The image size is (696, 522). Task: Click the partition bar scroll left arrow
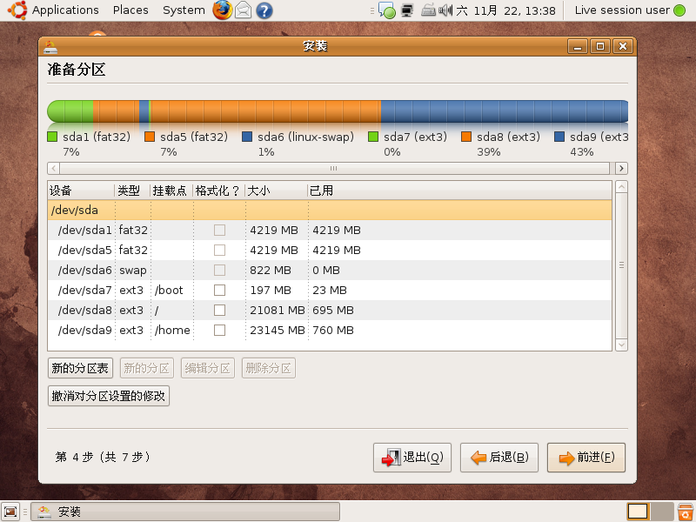click(54, 168)
